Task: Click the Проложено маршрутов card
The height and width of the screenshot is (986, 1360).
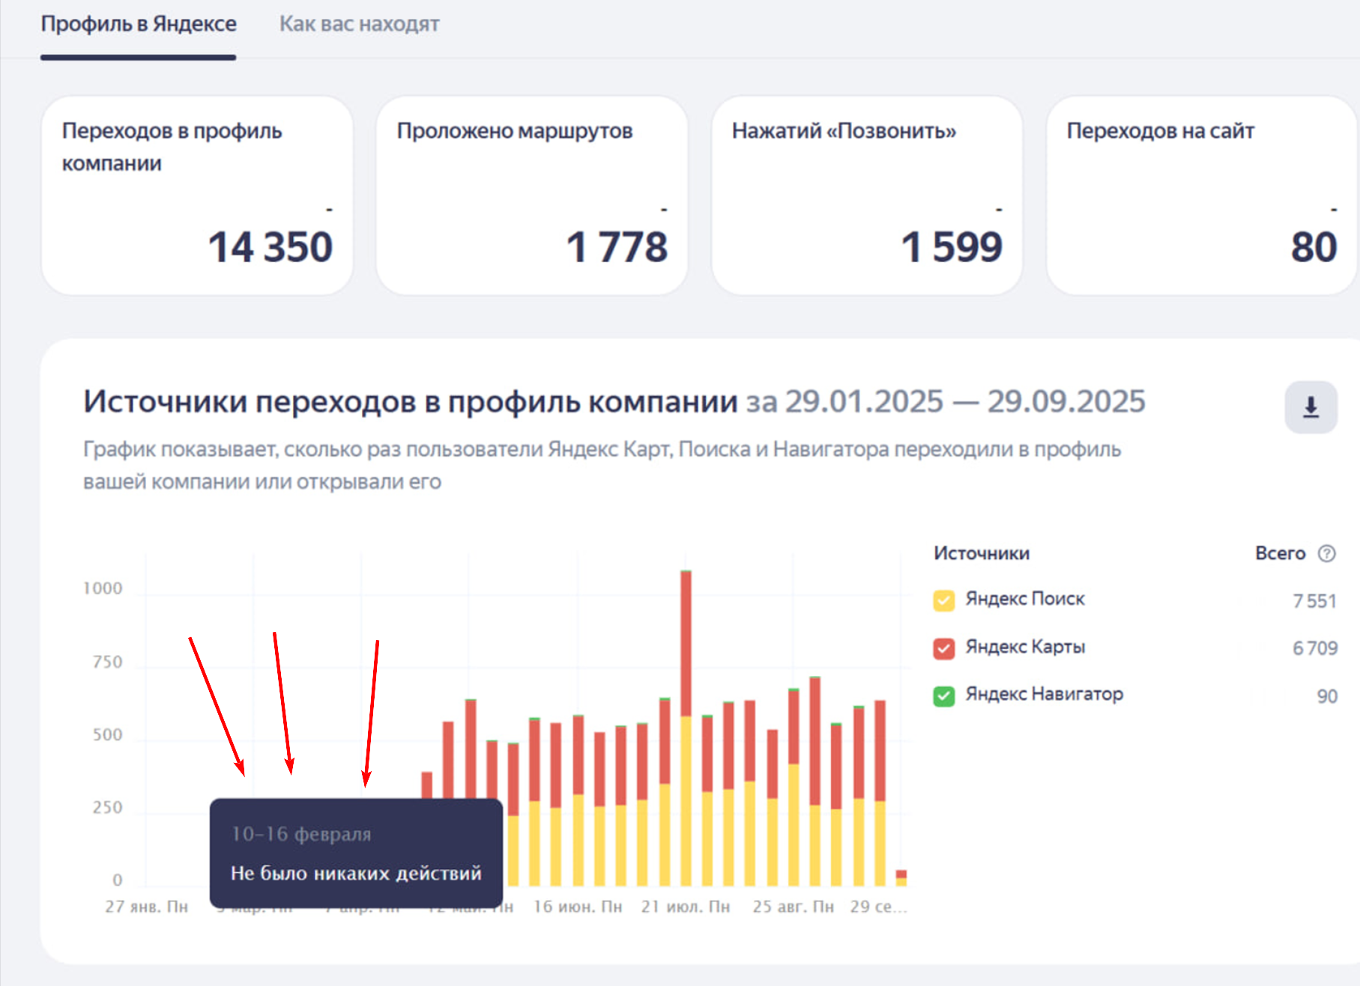Action: tap(531, 195)
